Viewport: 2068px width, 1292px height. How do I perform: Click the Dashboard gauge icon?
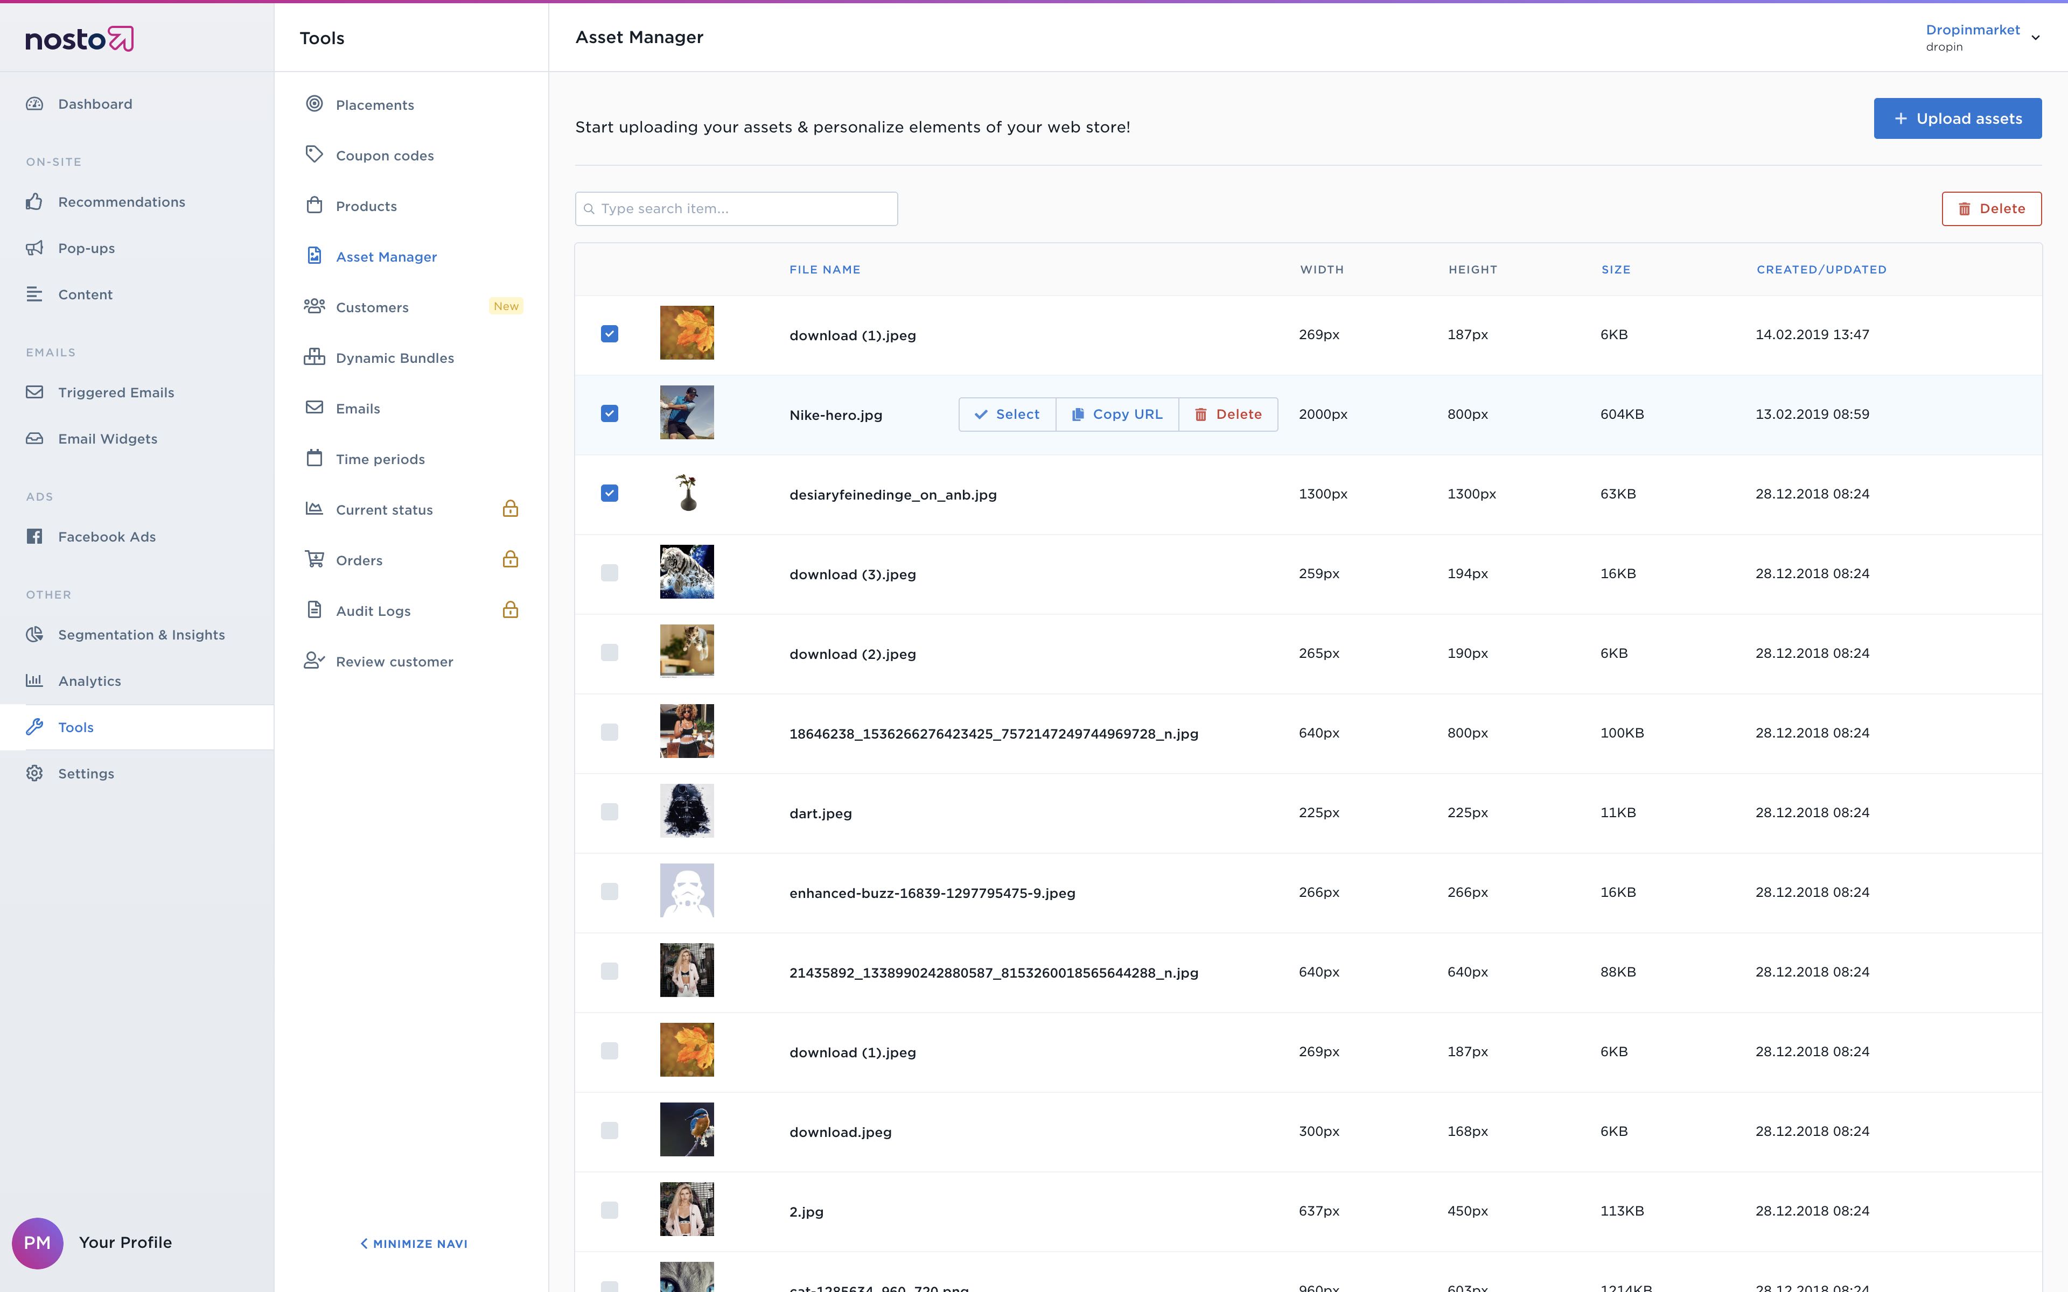point(34,103)
